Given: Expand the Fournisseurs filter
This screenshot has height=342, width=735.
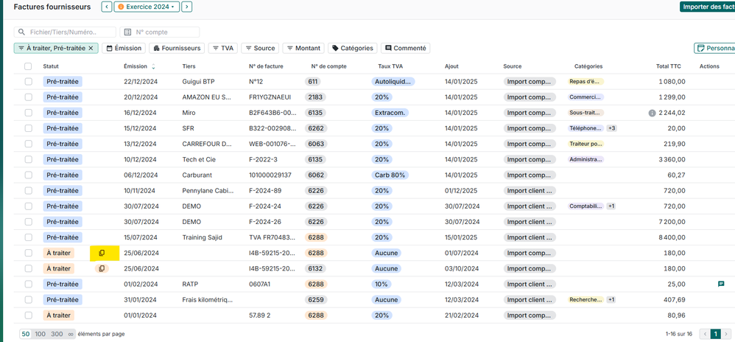Looking at the screenshot, I should (x=177, y=48).
